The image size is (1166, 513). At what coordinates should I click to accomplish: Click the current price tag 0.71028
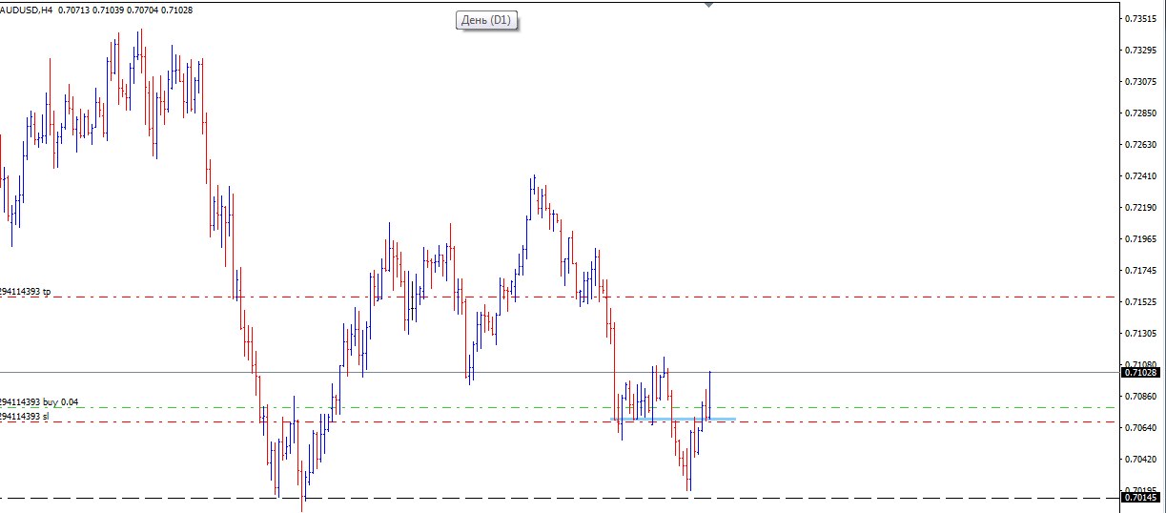click(1140, 373)
